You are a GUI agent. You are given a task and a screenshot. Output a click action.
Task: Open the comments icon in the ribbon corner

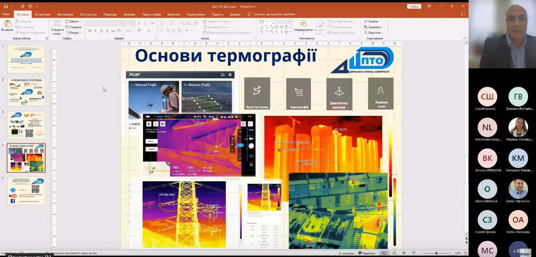(463, 14)
